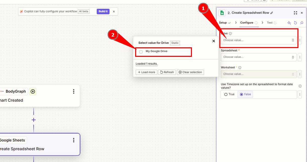The image size is (307, 162).
Task: Click the AI sparkle icon in tab bar
Action: tap(289, 23)
